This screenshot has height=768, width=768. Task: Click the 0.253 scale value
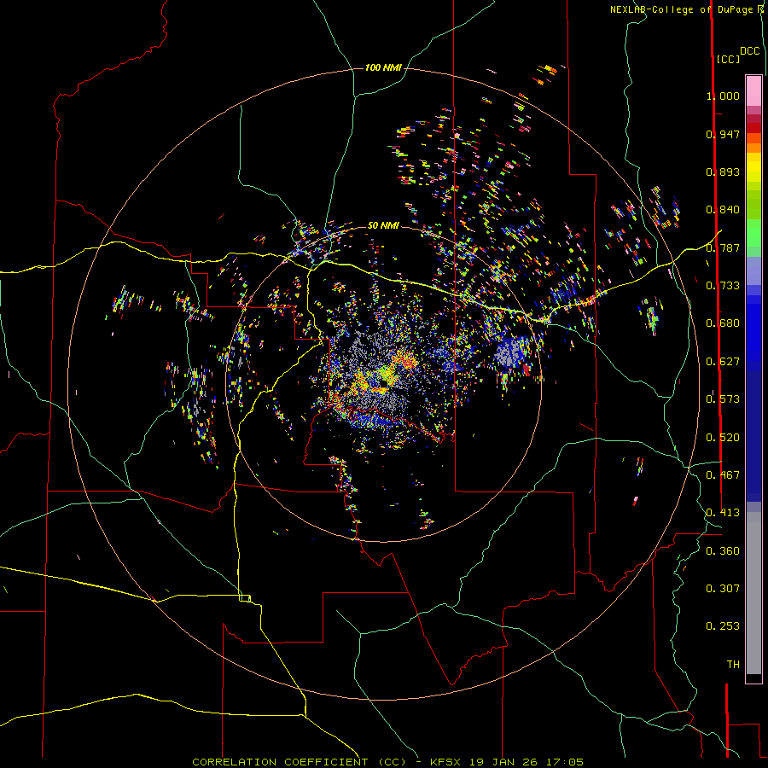(x=723, y=626)
